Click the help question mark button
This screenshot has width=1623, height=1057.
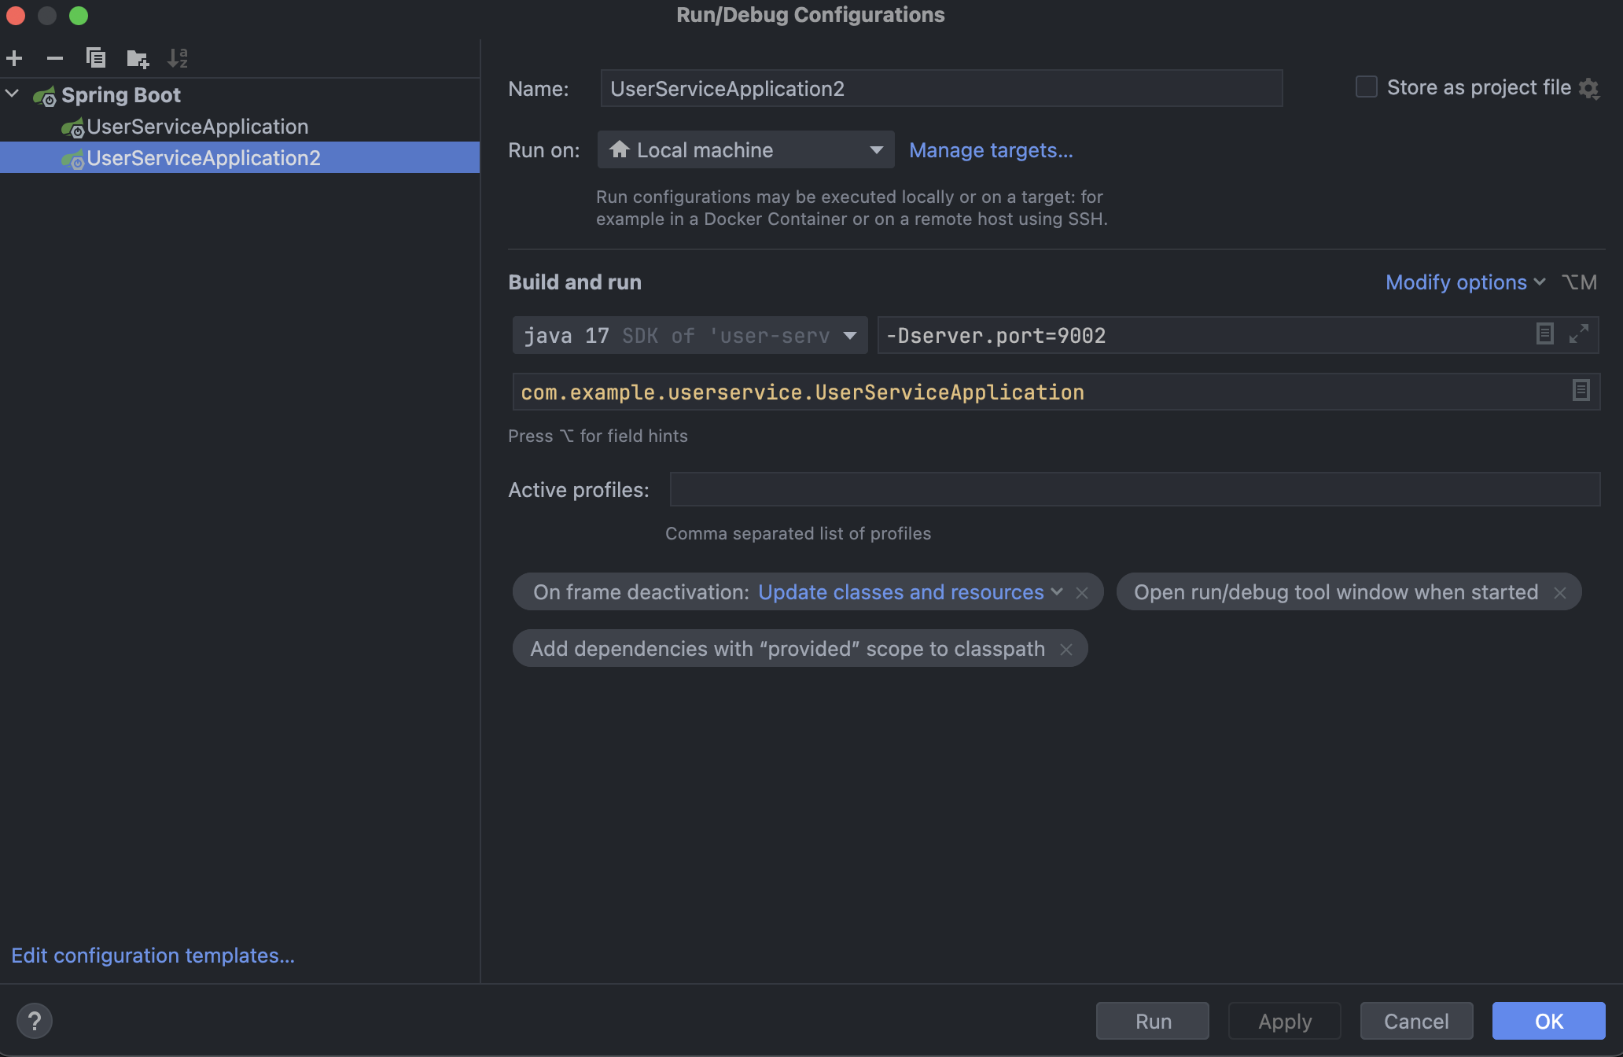[x=34, y=1021]
